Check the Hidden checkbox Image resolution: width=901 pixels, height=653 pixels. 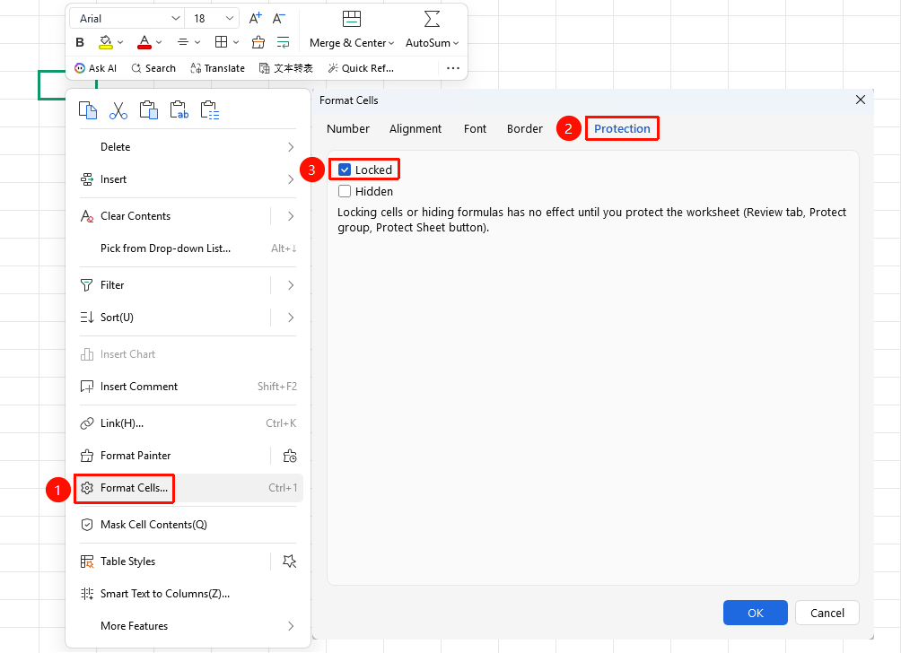coord(345,191)
